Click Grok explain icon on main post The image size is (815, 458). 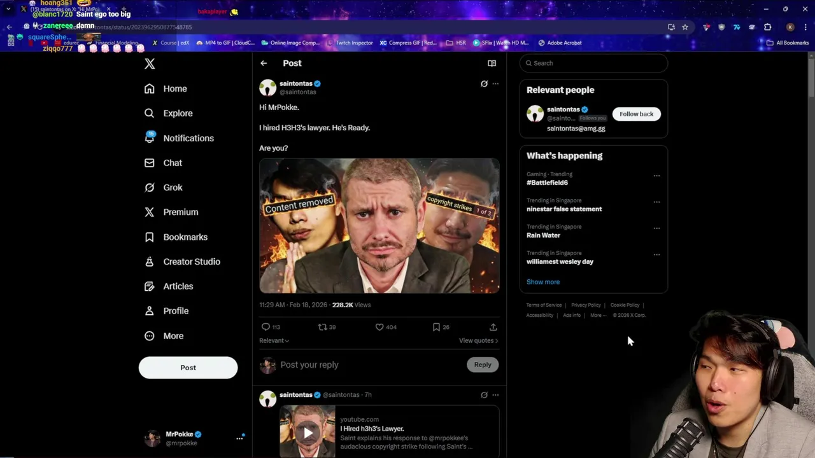click(484, 83)
